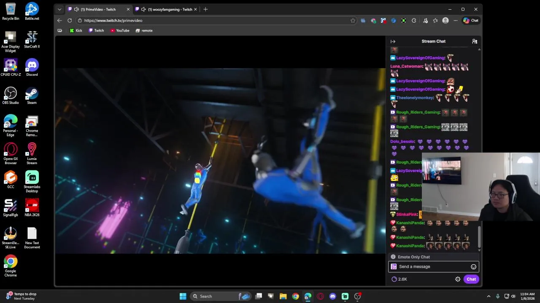Open the Copilot Chat button
The width and height of the screenshot is (540, 303).
(x=471, y=20)
